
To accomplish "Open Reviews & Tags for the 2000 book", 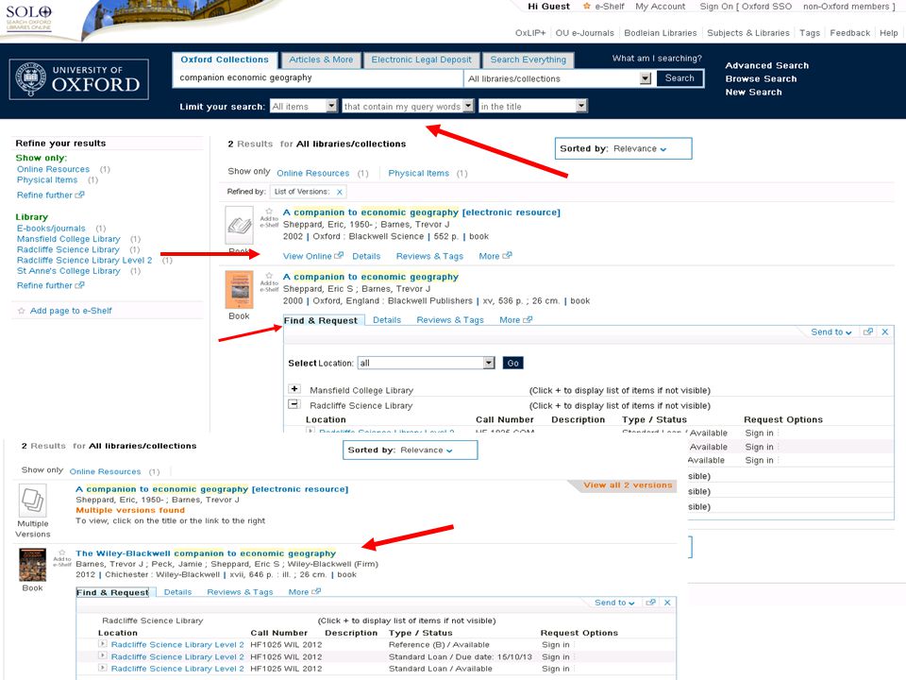I will [450, 320].
